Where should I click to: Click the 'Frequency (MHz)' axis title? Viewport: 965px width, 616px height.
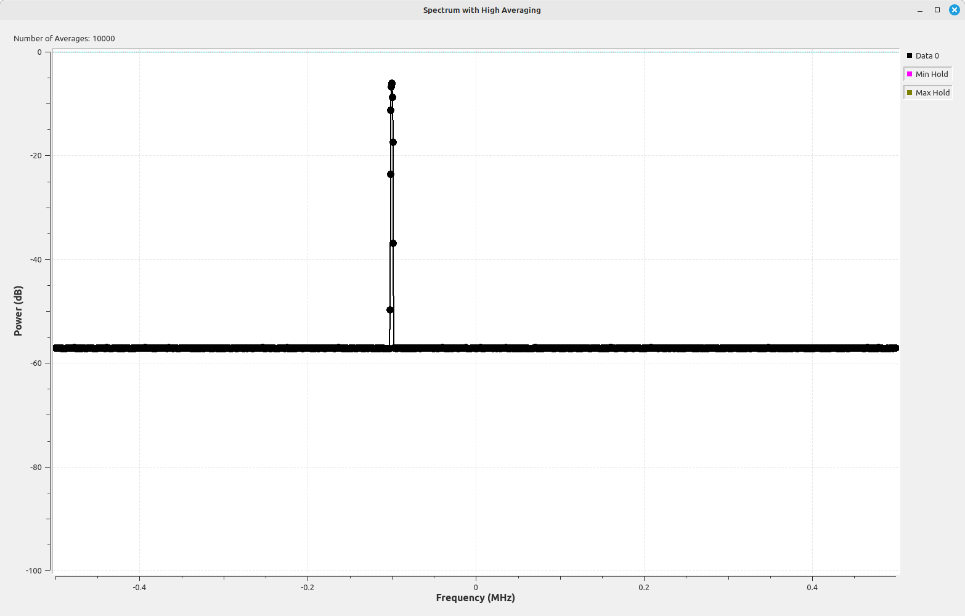(x=475, y=598)
